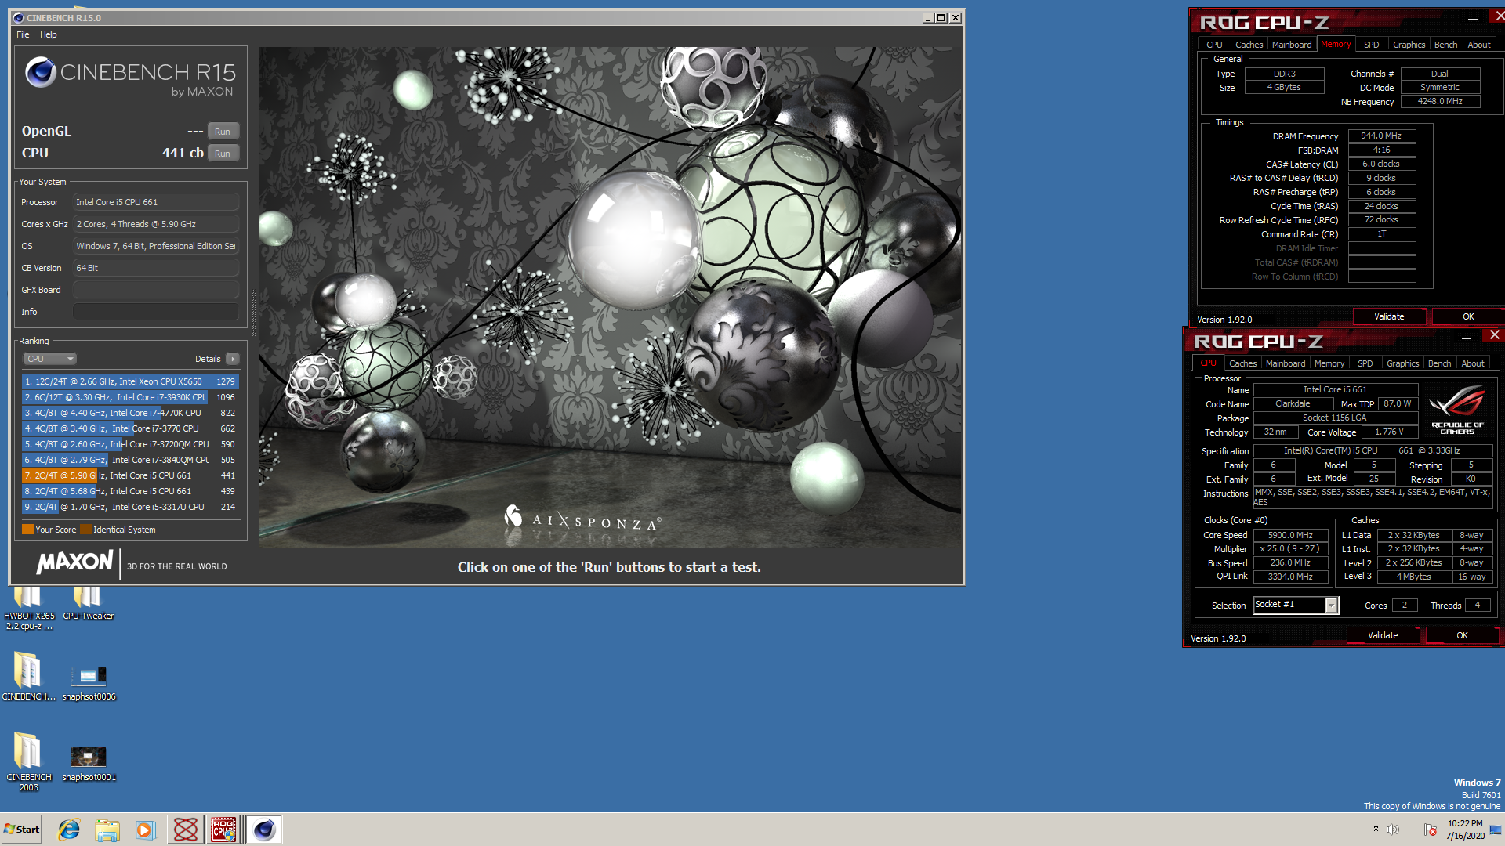
Task: Select ranking entry Intel Xeon CPU X5650
Action: (x=130, y=381)
